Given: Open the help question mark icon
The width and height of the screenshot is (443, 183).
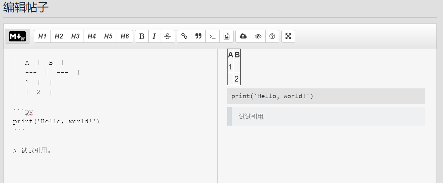Looking at the screenshot, I should 272,36.
